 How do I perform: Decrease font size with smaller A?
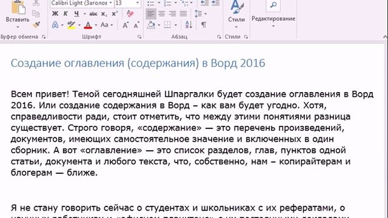(136, 25)
